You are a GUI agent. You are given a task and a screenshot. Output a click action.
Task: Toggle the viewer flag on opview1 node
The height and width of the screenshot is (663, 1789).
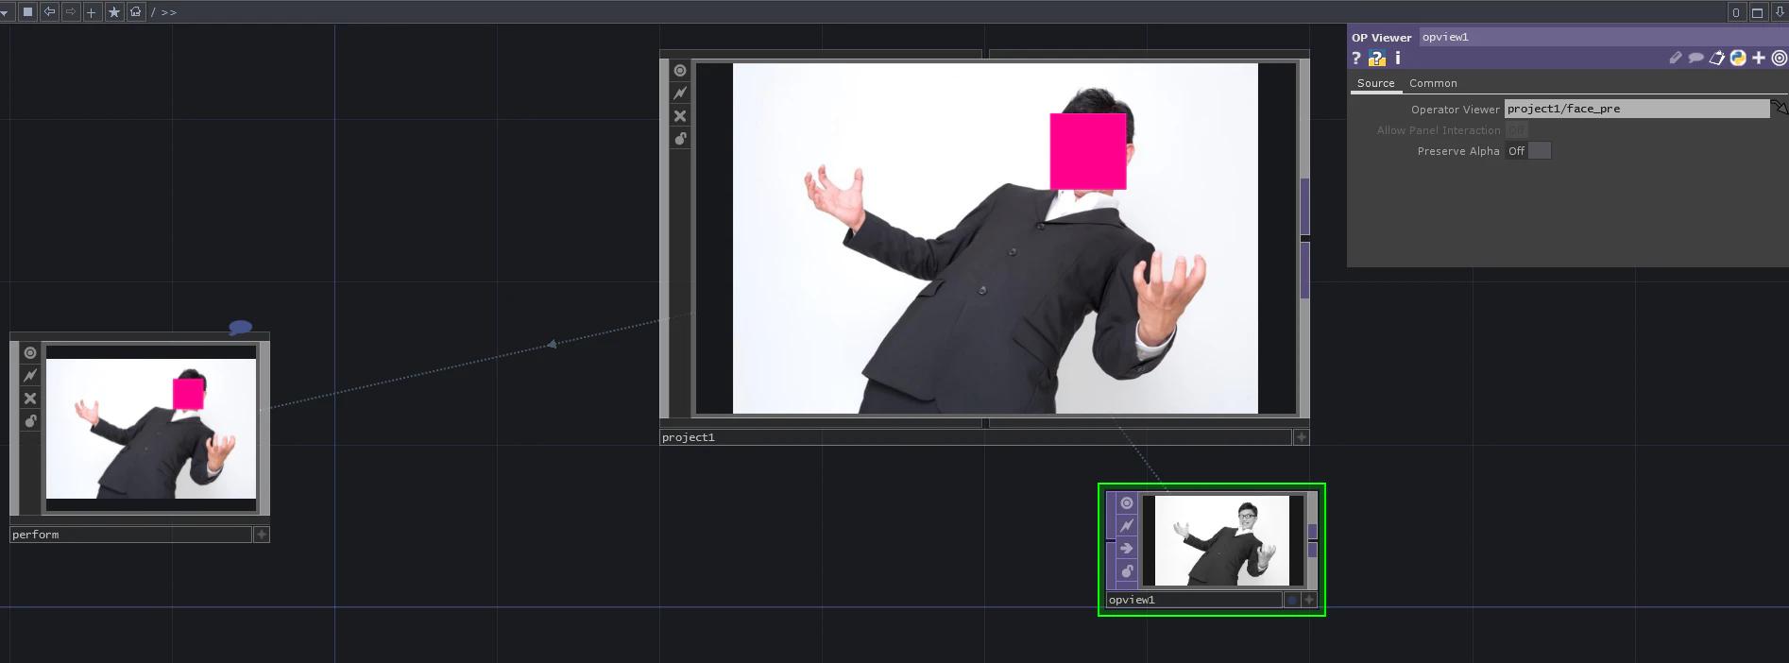pyautogui.click(x=1127, y=503)
